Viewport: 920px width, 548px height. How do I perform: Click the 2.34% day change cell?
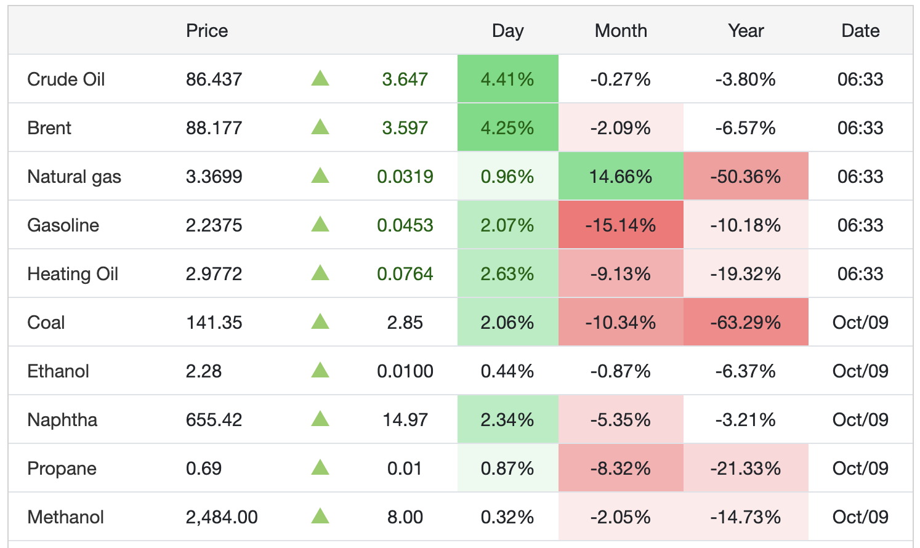point(508,419)
